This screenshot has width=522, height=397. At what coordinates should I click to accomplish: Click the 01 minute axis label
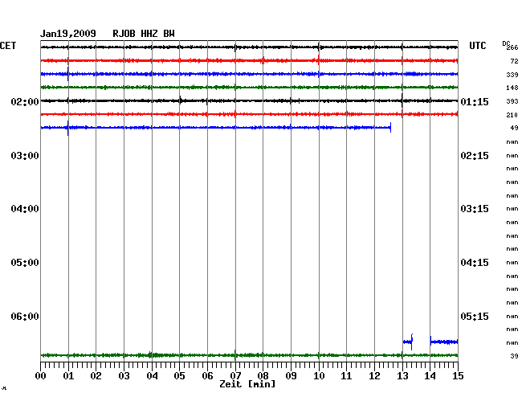[x=68, y=375]
